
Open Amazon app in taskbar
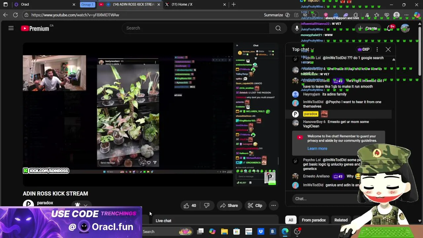[249, 232]
